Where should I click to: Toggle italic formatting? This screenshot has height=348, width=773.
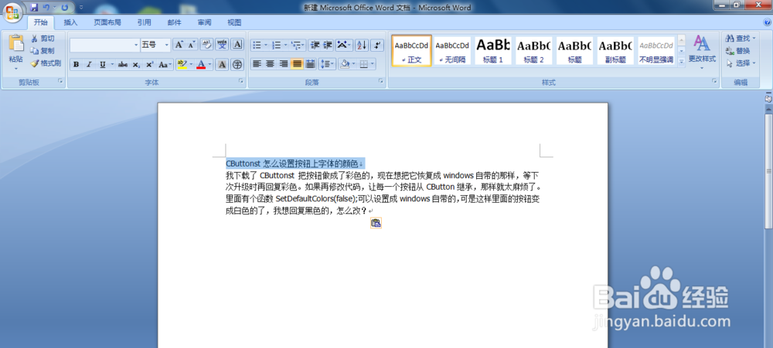[89, 65]
